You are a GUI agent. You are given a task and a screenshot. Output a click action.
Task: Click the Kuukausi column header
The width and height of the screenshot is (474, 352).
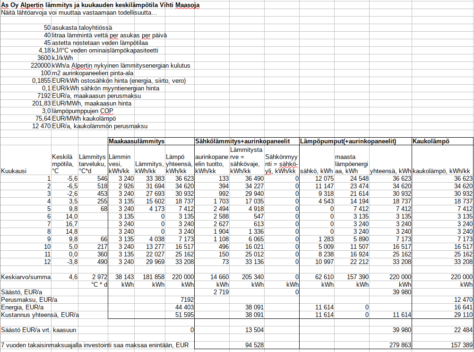[x=14, y=171]
